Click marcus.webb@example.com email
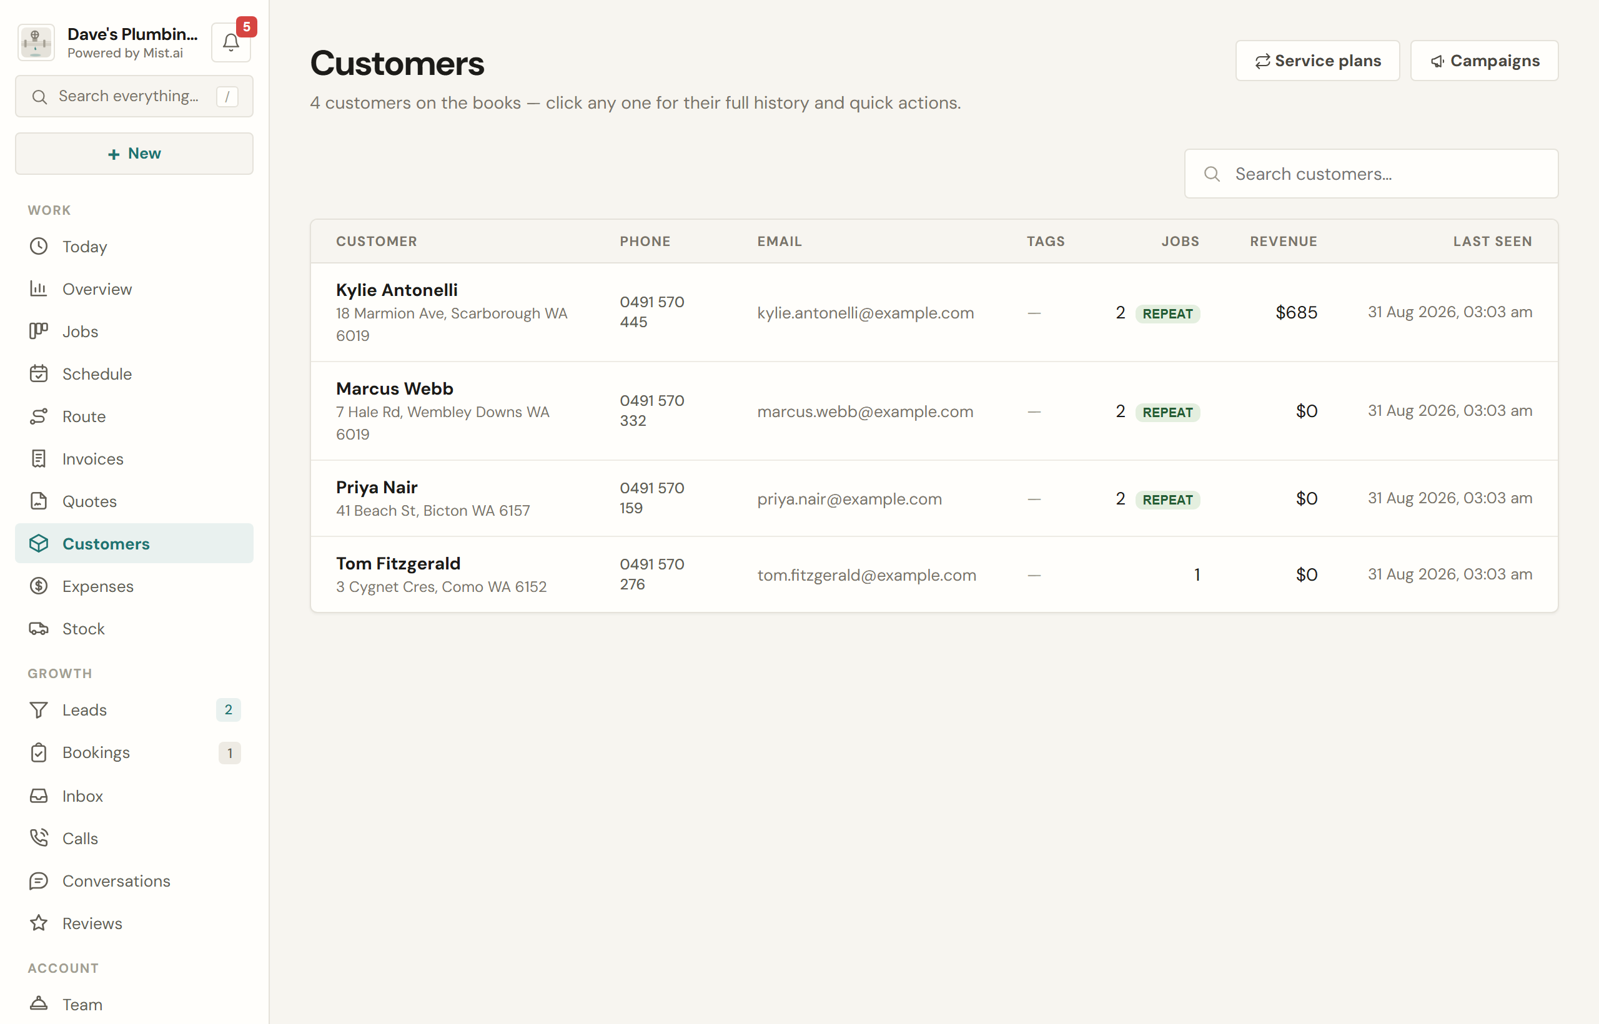Viewport: 1599px width, 1024px height. pos(864,411)
